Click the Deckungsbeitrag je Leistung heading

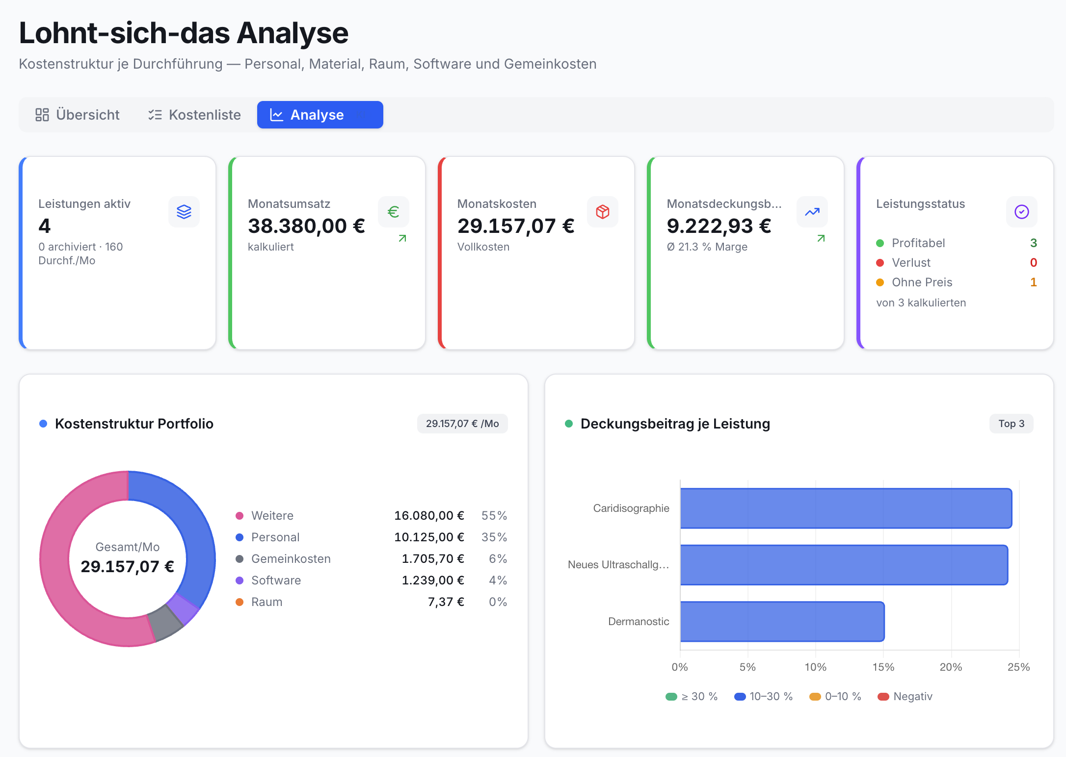pos(675,424)
